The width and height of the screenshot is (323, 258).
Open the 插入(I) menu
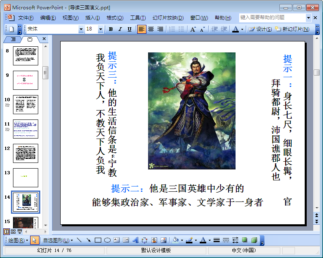pyautogui.click(x=92, y=18)
